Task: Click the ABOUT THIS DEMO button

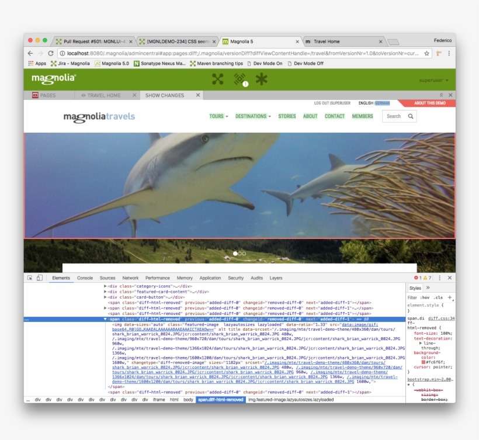Action: [x=429, y=103]
